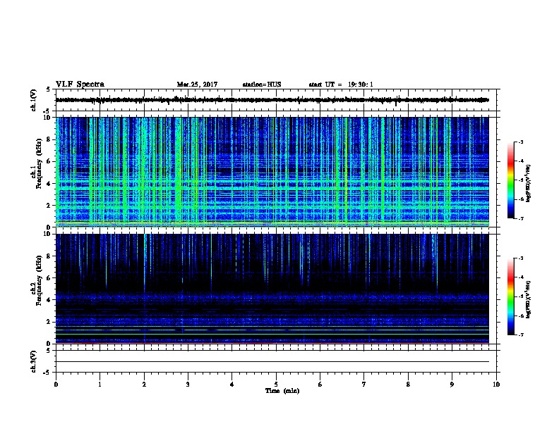
Task: Click the ch.3(V) axis label
Action: 34,361
